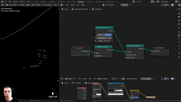Decrease Radius with the left arrow

97,41
